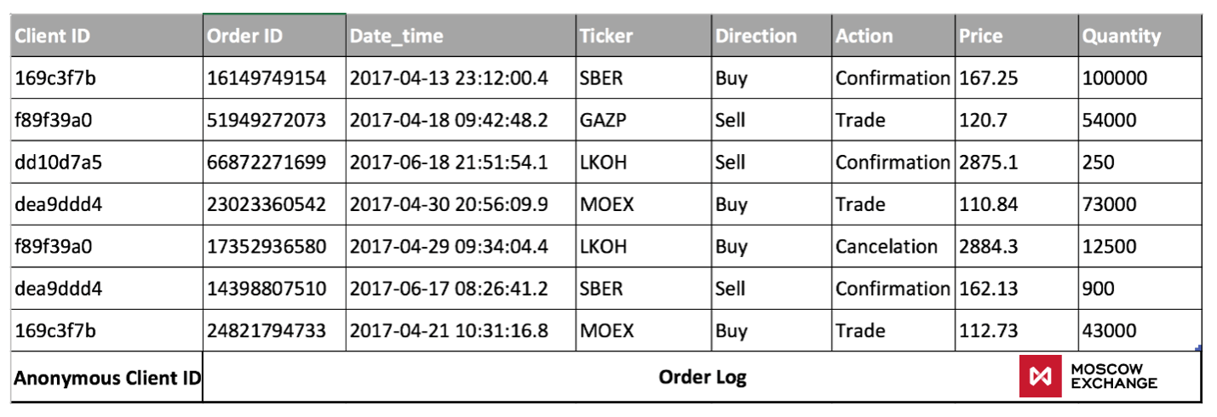Click the Quantity column header

coord(1140,36)
